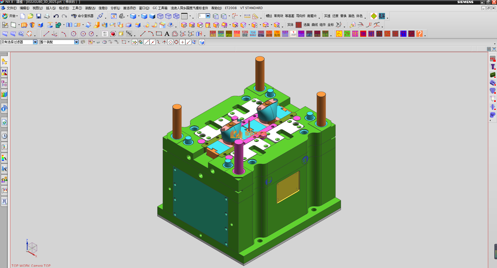Open the selection filter dropdown
The width and height of the screenshot is (497, 268).
click(35, 42)
